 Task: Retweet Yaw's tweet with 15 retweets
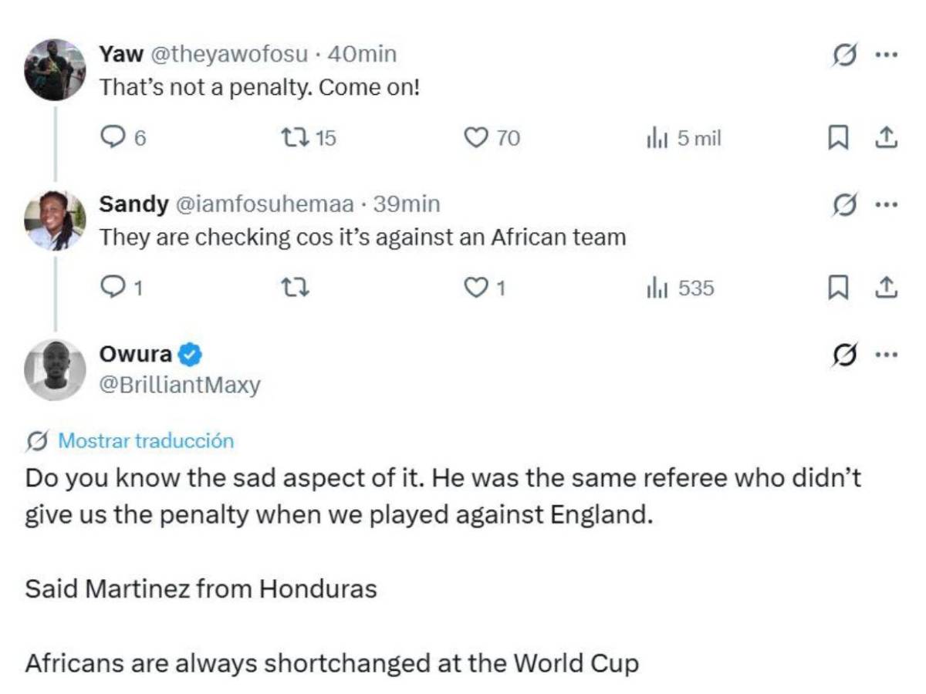pyautogui.click(x=307, y=138)
